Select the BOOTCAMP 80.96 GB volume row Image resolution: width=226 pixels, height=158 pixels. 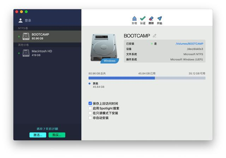pyautogui.click(x=47, y=36)
